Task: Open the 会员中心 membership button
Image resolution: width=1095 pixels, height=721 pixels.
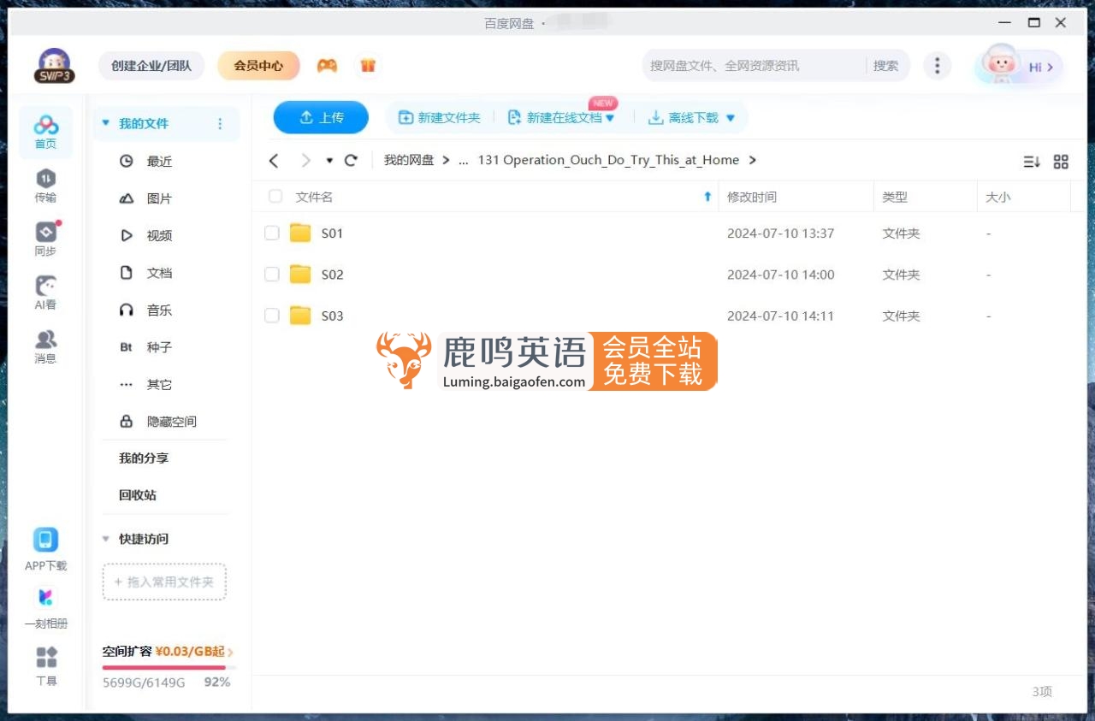Action: (258, 65)
